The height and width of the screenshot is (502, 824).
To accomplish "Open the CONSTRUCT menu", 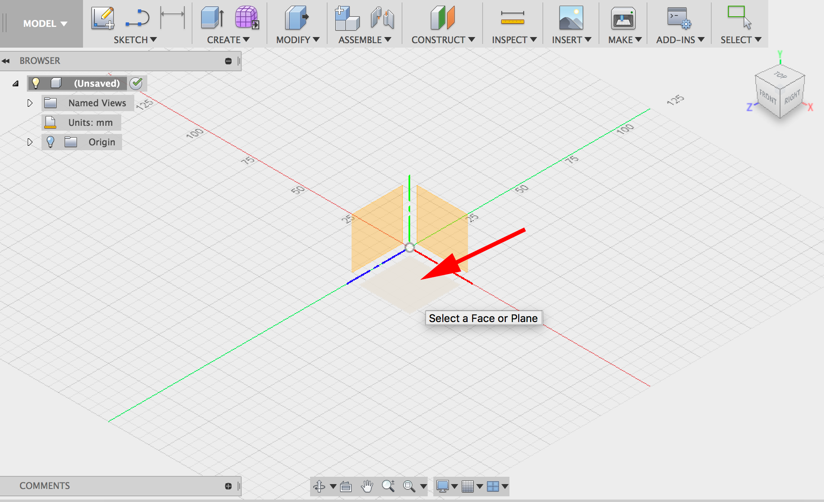I will pyautogui.click(x=443, y=40).
